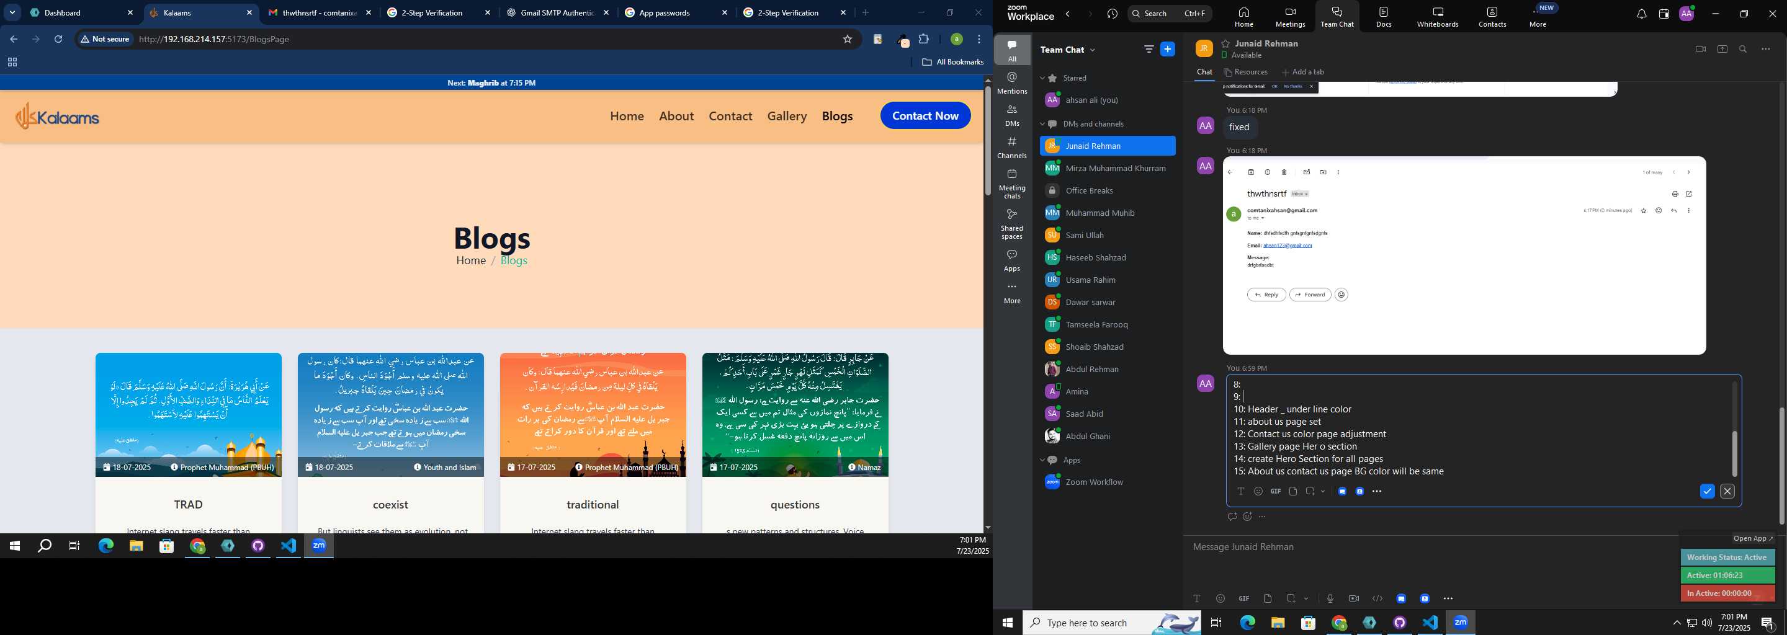Image resolution: width=1787 pixels, height=635 pixels.
Task: Open the Zoom calendar panel icon
Action: point(1664,14)
